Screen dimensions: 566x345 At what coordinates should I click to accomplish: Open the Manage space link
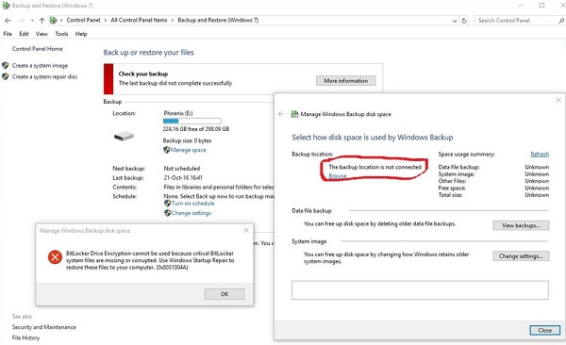(188, 150)
